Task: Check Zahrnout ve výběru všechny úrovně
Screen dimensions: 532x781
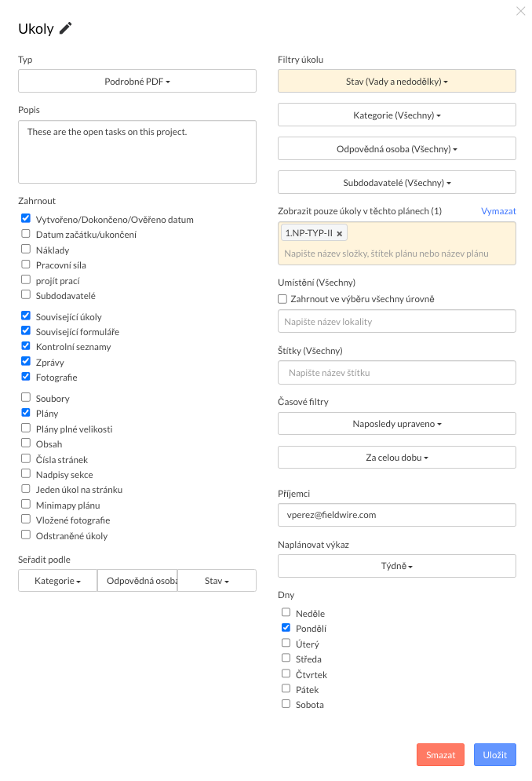Action: 282,298
